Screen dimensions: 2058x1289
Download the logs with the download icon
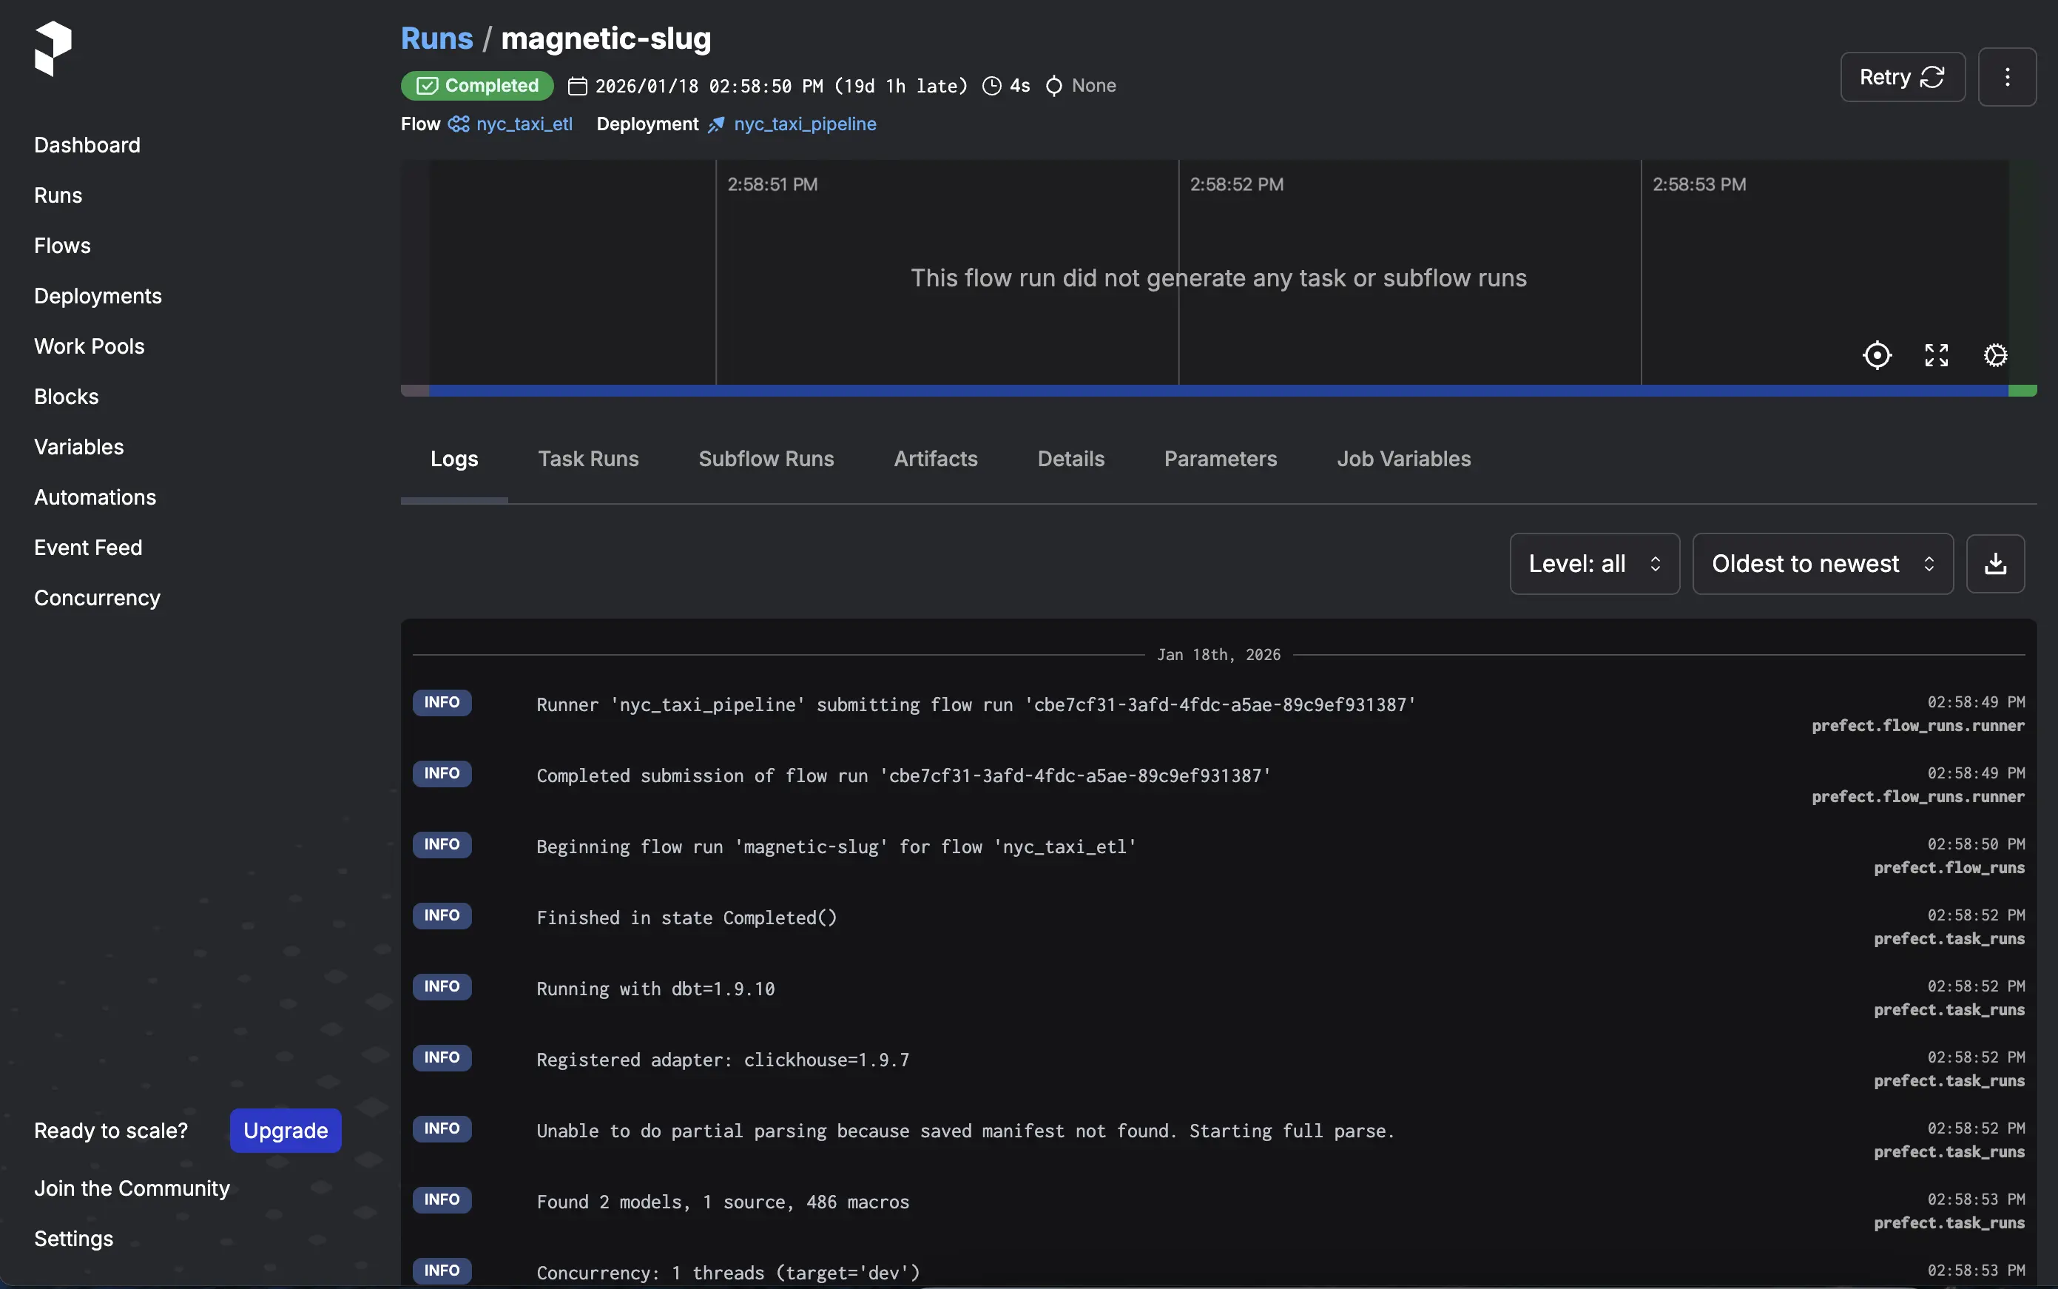[1995, 564]
